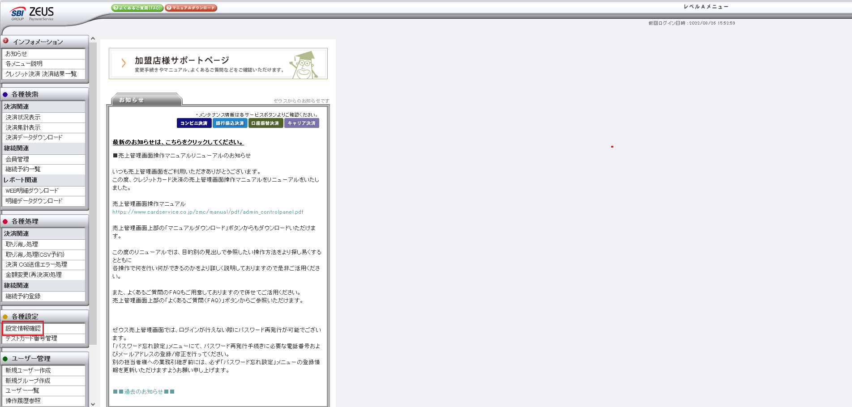Click the 銀行振込決済 service button

(x=230, y=123)
